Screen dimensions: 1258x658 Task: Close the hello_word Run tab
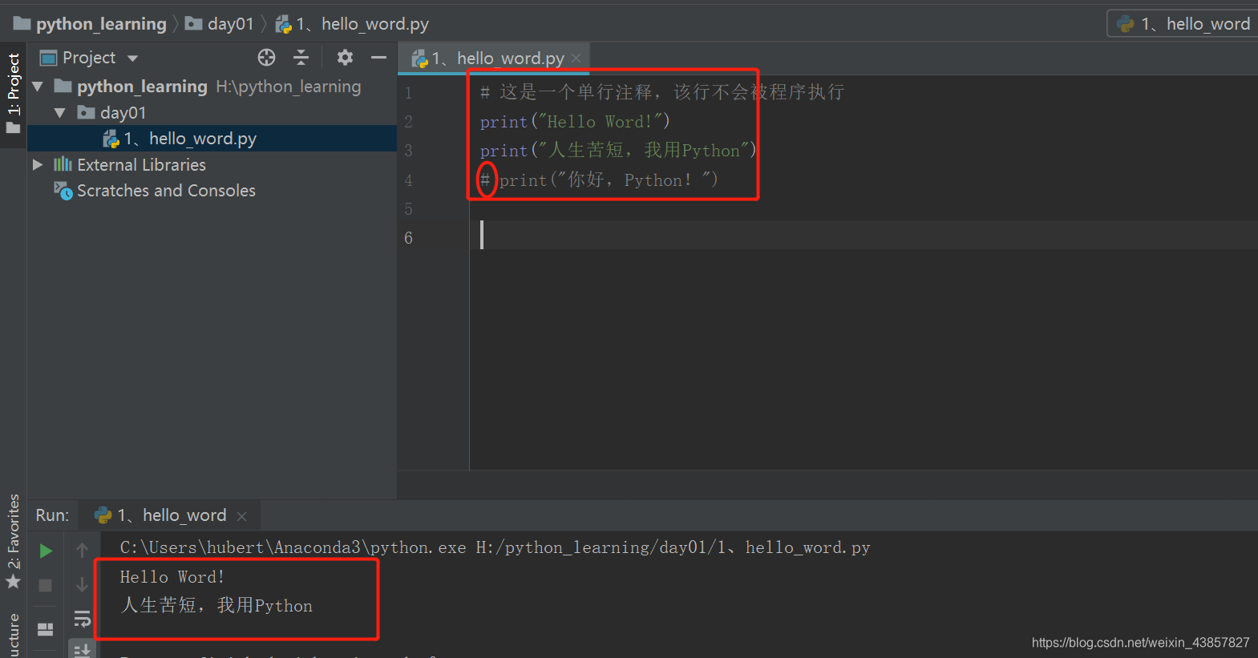[x=242, y=516]
